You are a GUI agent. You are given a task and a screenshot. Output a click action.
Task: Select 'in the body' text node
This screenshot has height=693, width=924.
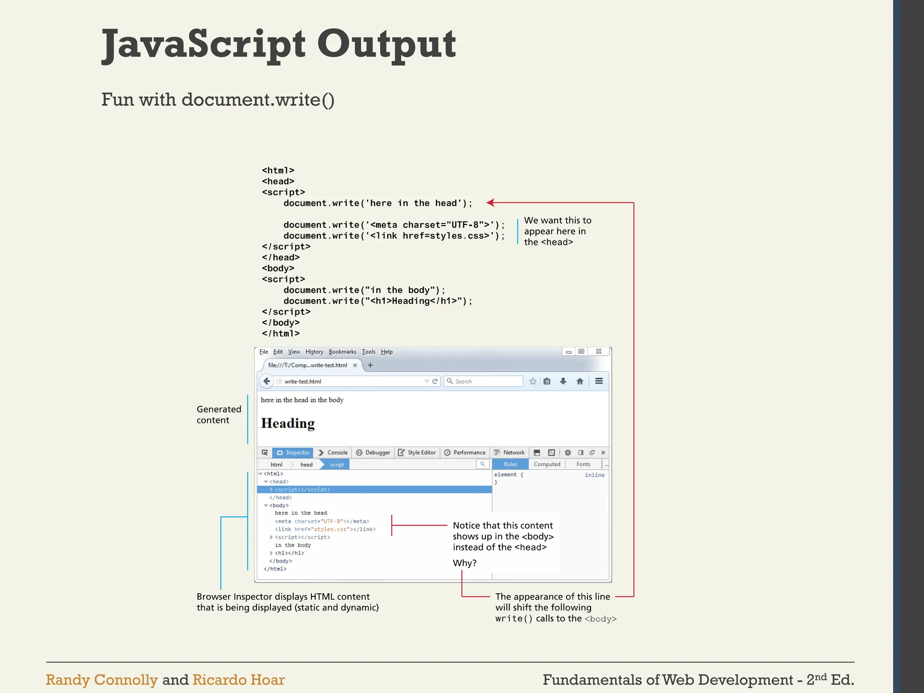click(x=293, y=545)
